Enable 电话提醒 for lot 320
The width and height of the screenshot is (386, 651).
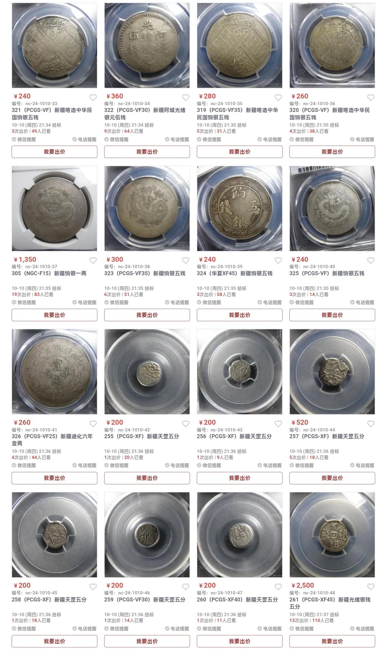coord(362,139)
